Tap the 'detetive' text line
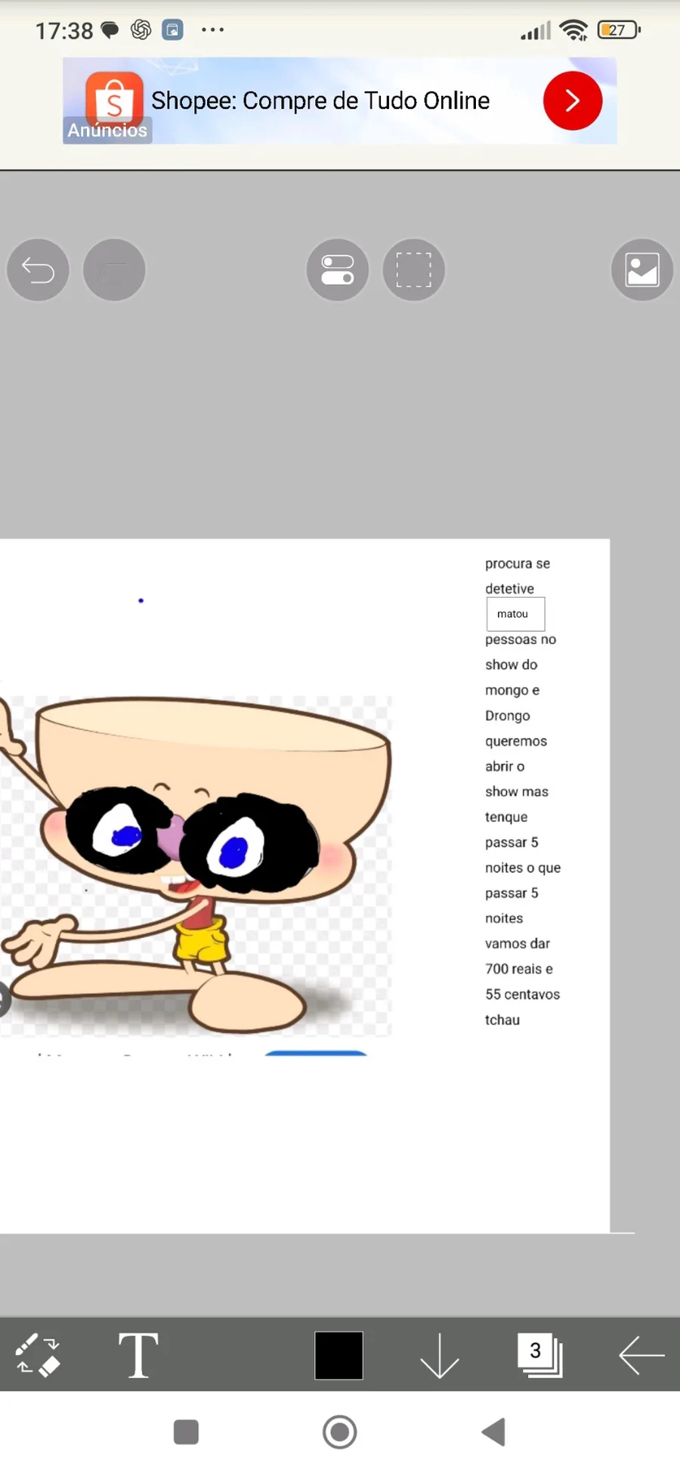 tap(509, 589)
